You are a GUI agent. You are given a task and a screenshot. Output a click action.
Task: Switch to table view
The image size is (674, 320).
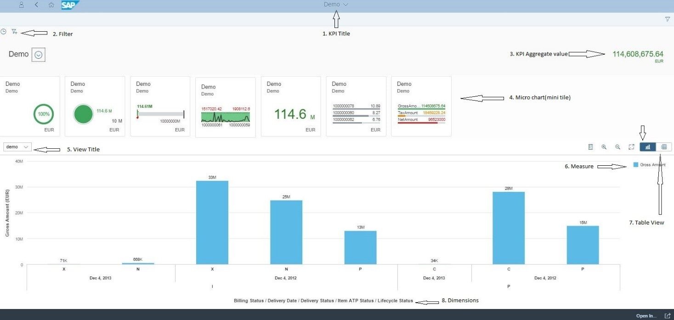pos(664,147)
